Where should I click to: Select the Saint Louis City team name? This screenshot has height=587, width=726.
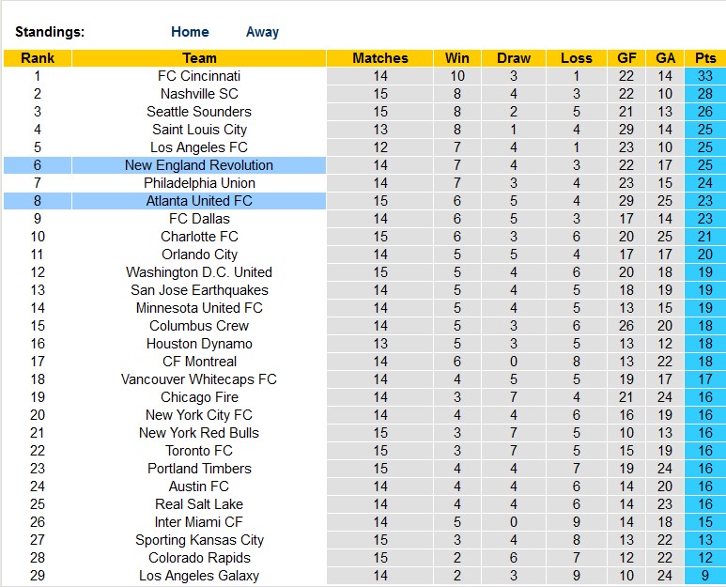[x=199, y=130]
